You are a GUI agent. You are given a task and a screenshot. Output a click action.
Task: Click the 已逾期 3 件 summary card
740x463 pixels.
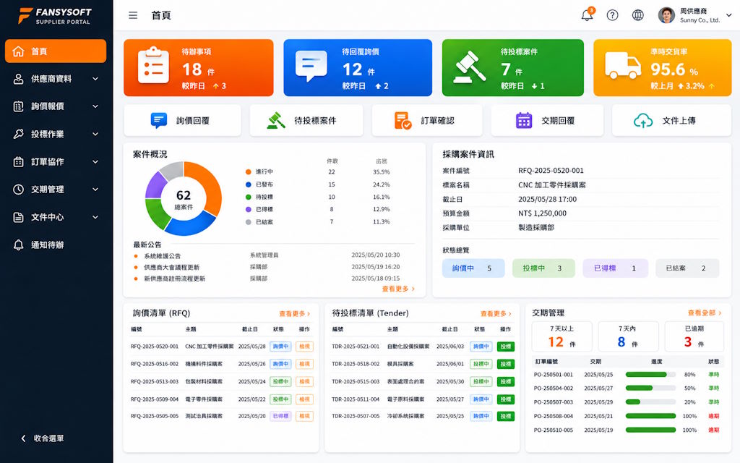tap(694, 336)
